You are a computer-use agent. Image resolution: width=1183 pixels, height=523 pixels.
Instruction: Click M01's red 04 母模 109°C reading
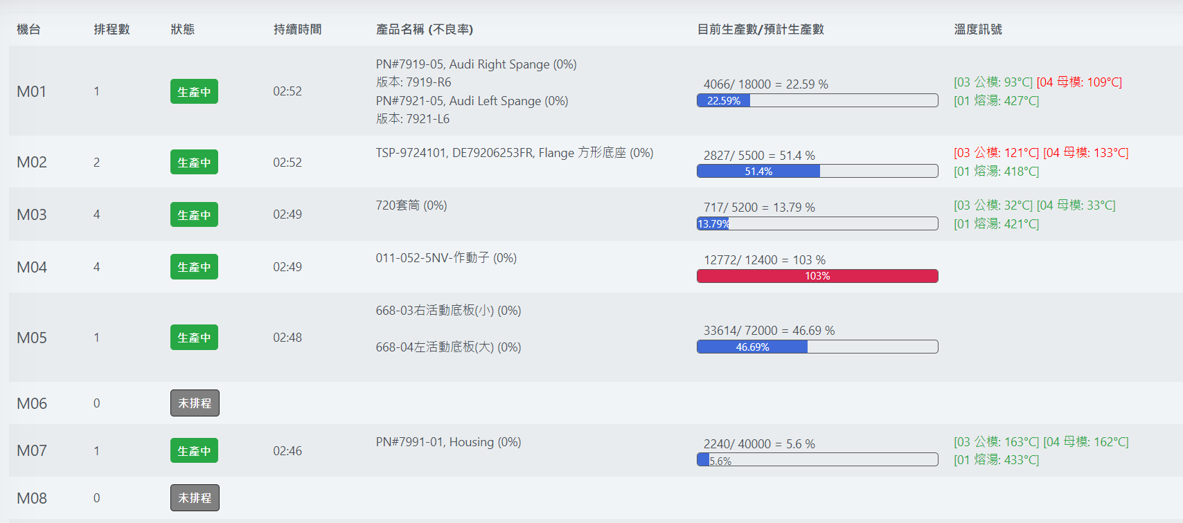coord(1079,82)
